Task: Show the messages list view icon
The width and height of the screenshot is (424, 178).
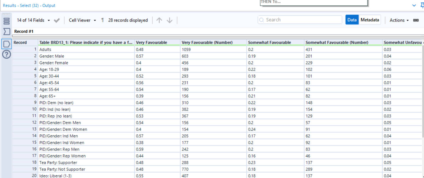Action: [6, 21]
